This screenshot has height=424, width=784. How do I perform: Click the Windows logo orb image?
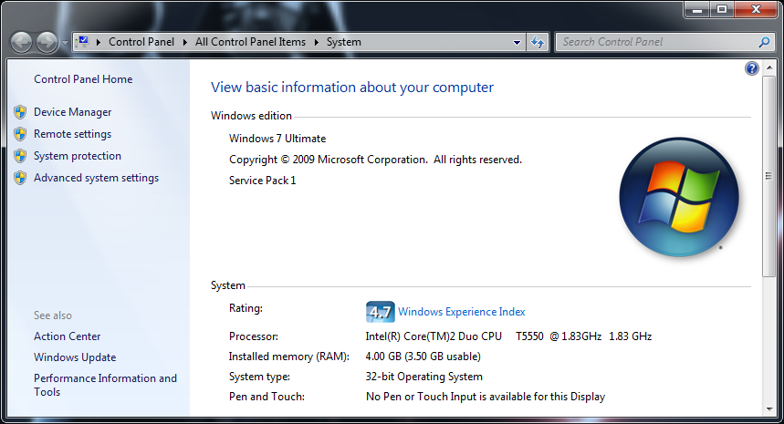[x=679, y=197]
